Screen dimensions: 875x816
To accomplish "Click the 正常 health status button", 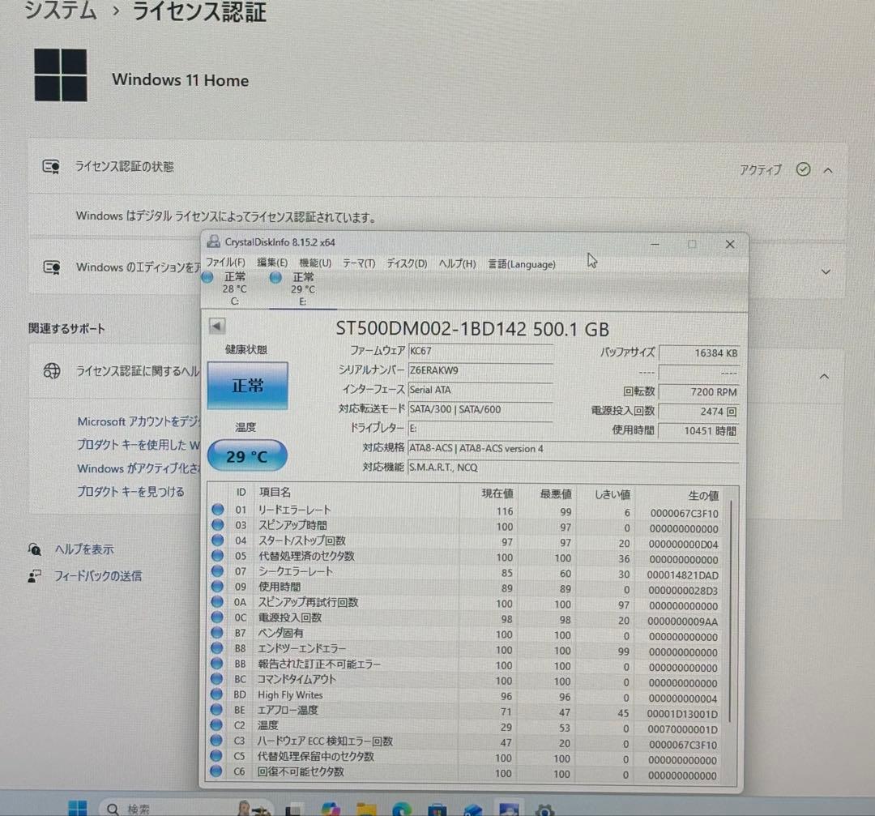I will tap(248, 386).
